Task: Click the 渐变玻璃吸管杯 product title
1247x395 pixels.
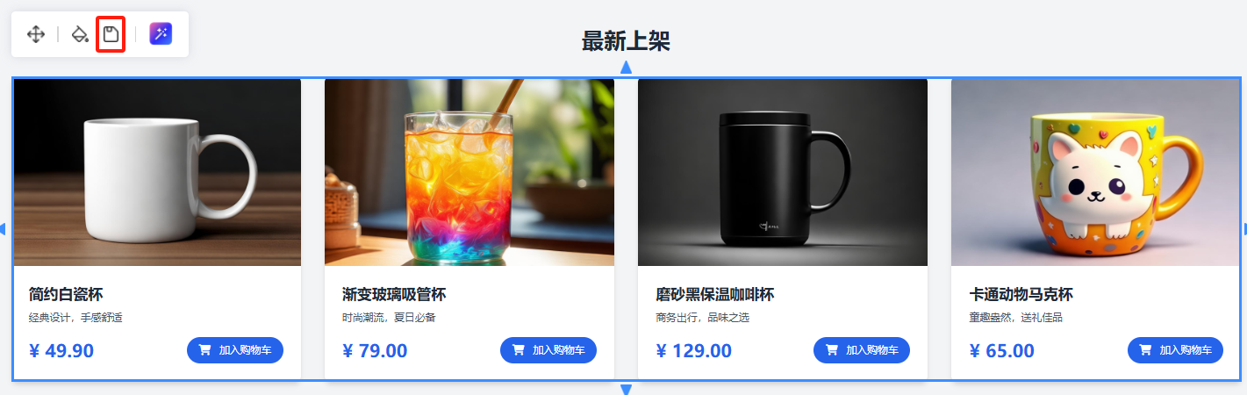Action: 394,294
